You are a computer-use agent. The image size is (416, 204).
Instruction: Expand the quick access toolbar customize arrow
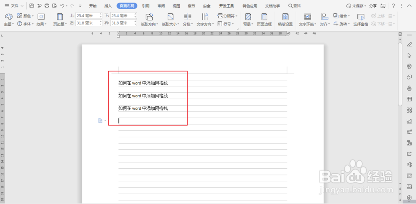[x=80, y=6]
